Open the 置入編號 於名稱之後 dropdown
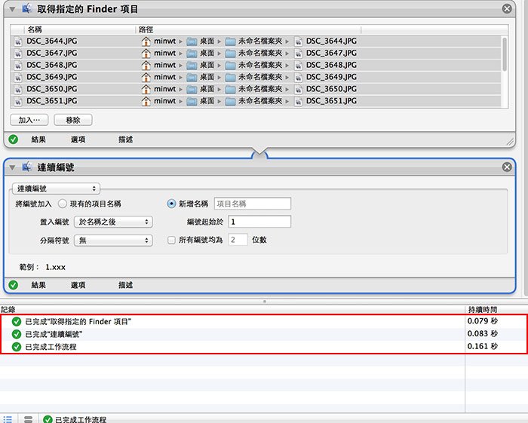This screenshot has width=528, height=423. (x=113, y=222)
